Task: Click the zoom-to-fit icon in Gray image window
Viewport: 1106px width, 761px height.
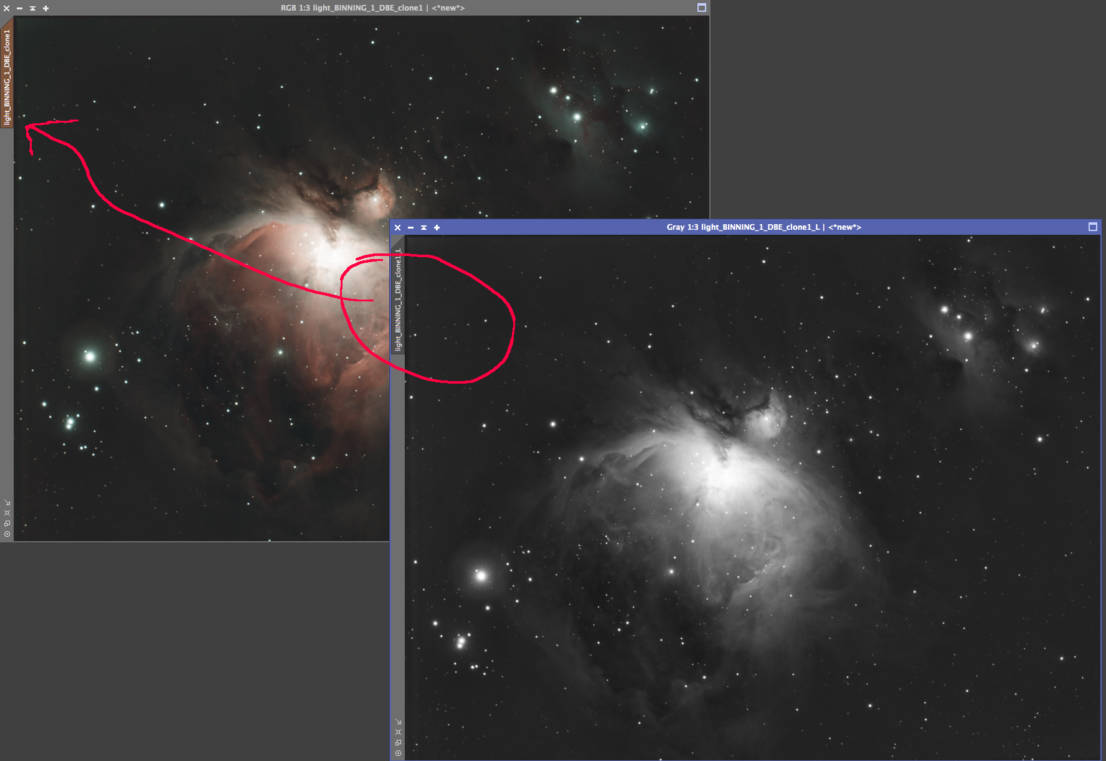Action: tap(398, 732)
